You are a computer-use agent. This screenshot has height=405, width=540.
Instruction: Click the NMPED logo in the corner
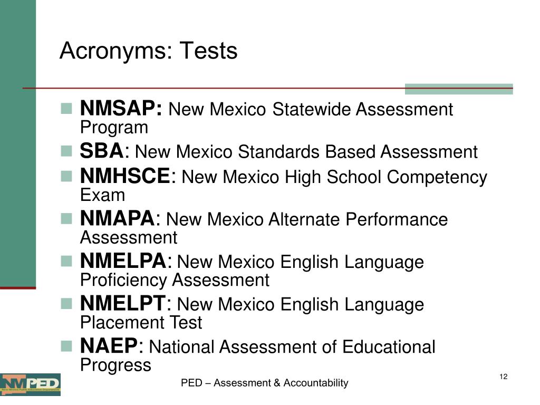pos(30,384)
